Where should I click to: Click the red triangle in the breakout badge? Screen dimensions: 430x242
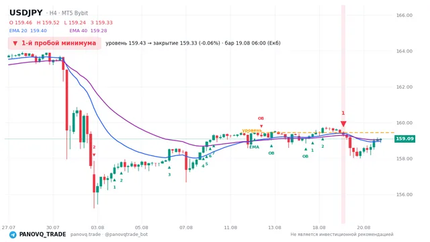point(15,43)
